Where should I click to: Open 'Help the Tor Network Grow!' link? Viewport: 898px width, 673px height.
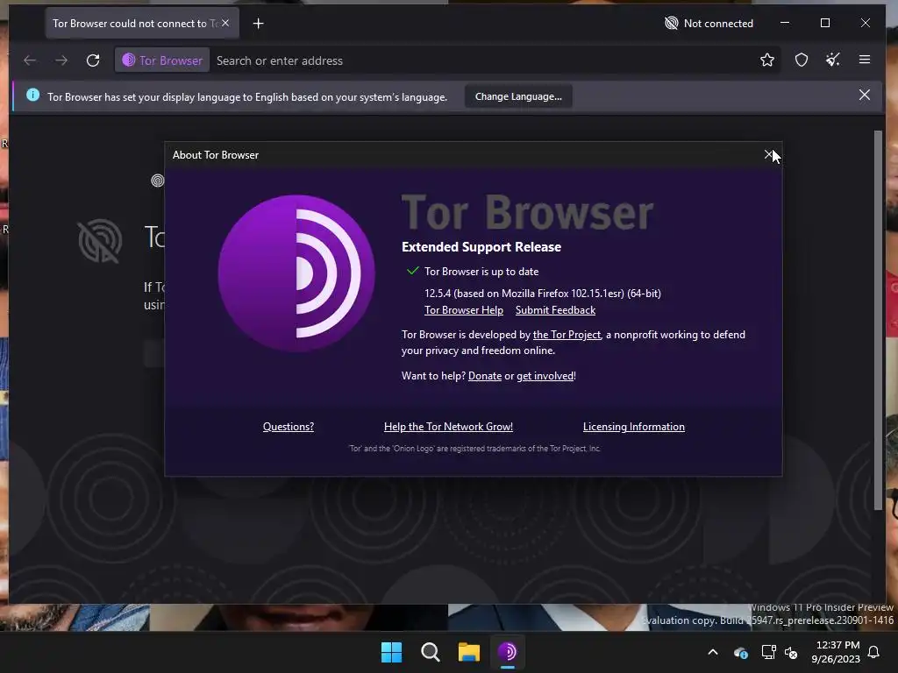(448, 427)
